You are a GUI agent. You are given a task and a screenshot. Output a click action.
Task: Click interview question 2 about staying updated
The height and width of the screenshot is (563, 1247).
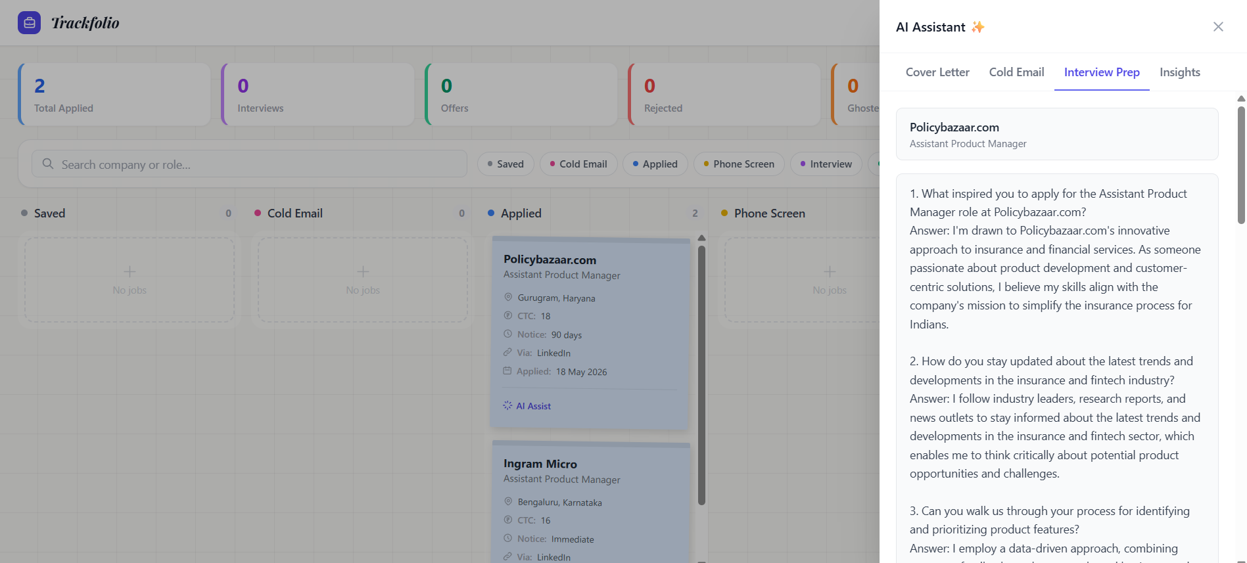(1051, 371)
